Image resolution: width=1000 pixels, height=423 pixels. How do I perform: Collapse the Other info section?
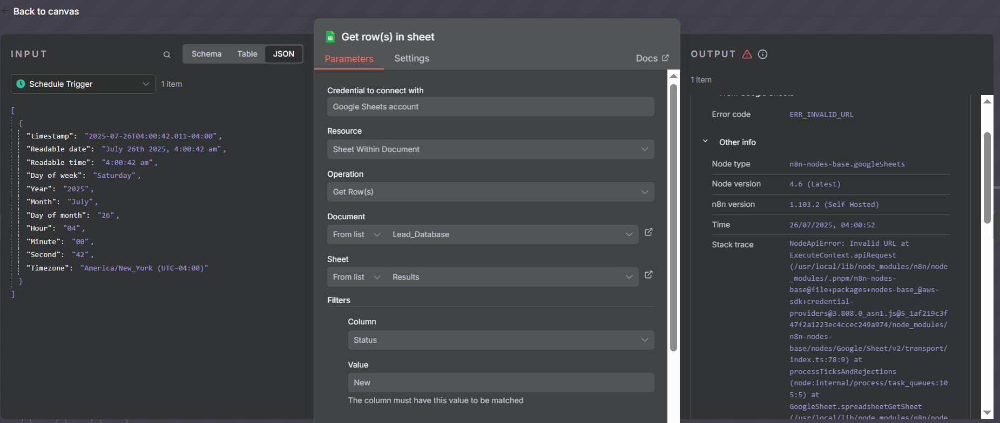point(705,141)
